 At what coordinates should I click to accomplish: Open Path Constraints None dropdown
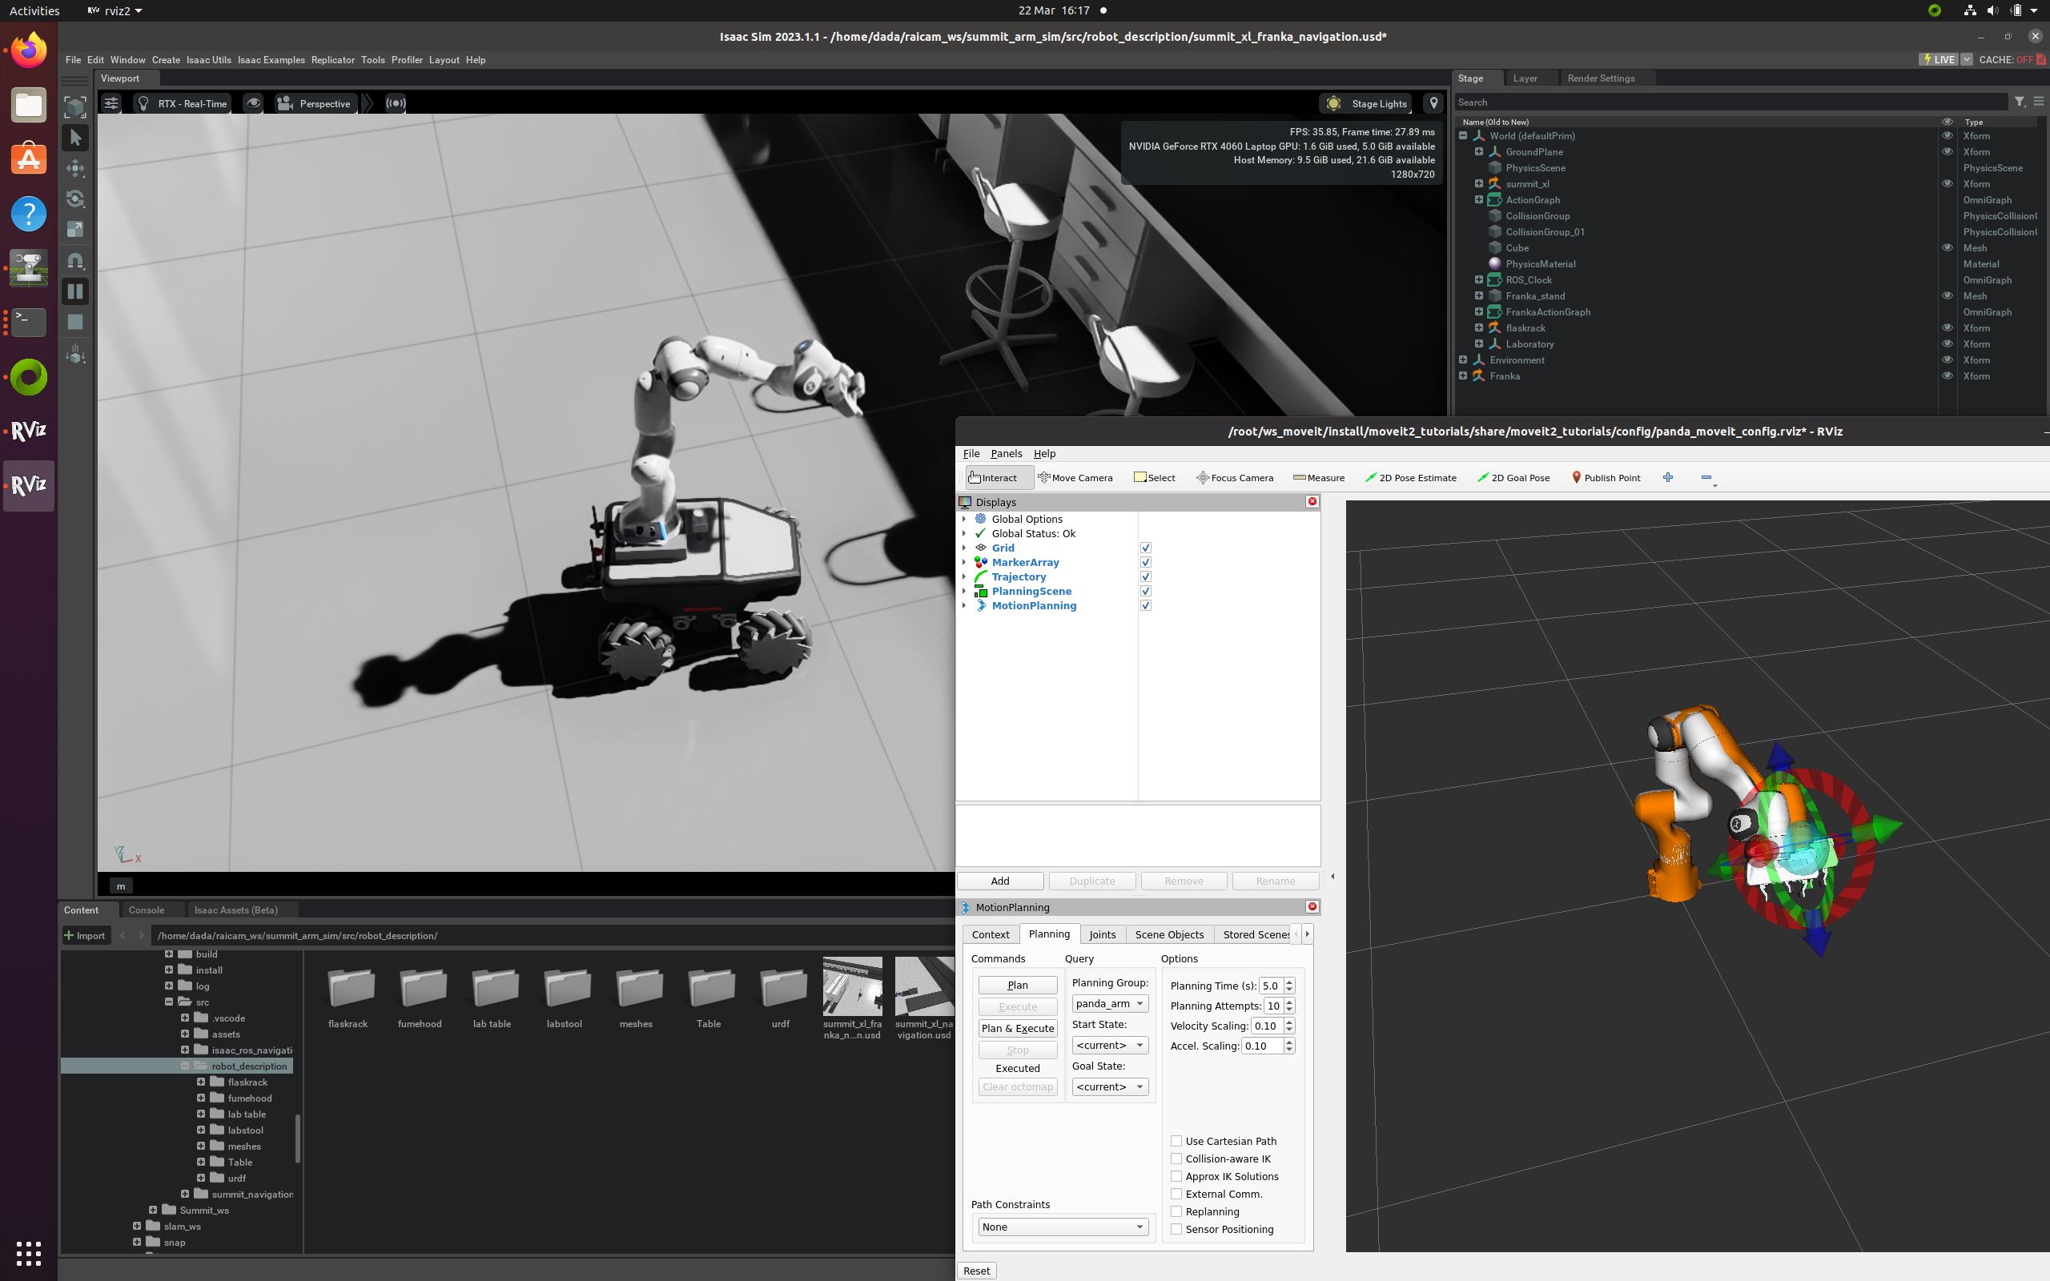click(1063, 1227)
